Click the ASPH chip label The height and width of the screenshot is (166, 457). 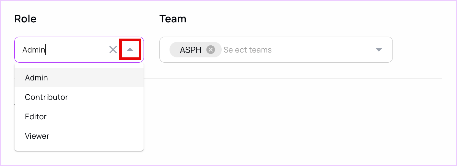click(191, 50)
